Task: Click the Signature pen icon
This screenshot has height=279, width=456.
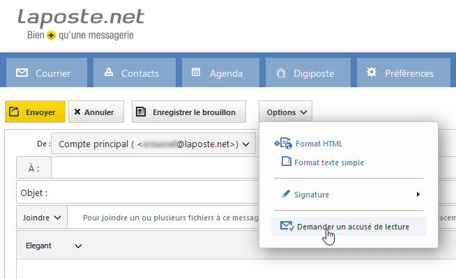Action: [286, 194]
